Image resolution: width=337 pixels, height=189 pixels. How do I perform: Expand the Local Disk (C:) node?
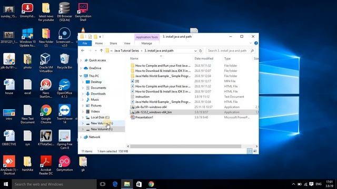tap(83, 118)
